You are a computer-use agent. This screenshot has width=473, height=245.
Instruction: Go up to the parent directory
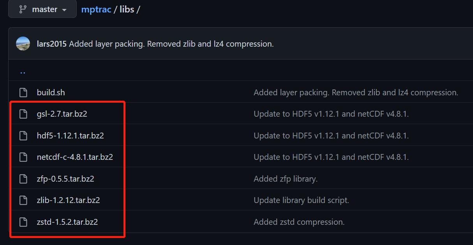click(x=23, y=72)
